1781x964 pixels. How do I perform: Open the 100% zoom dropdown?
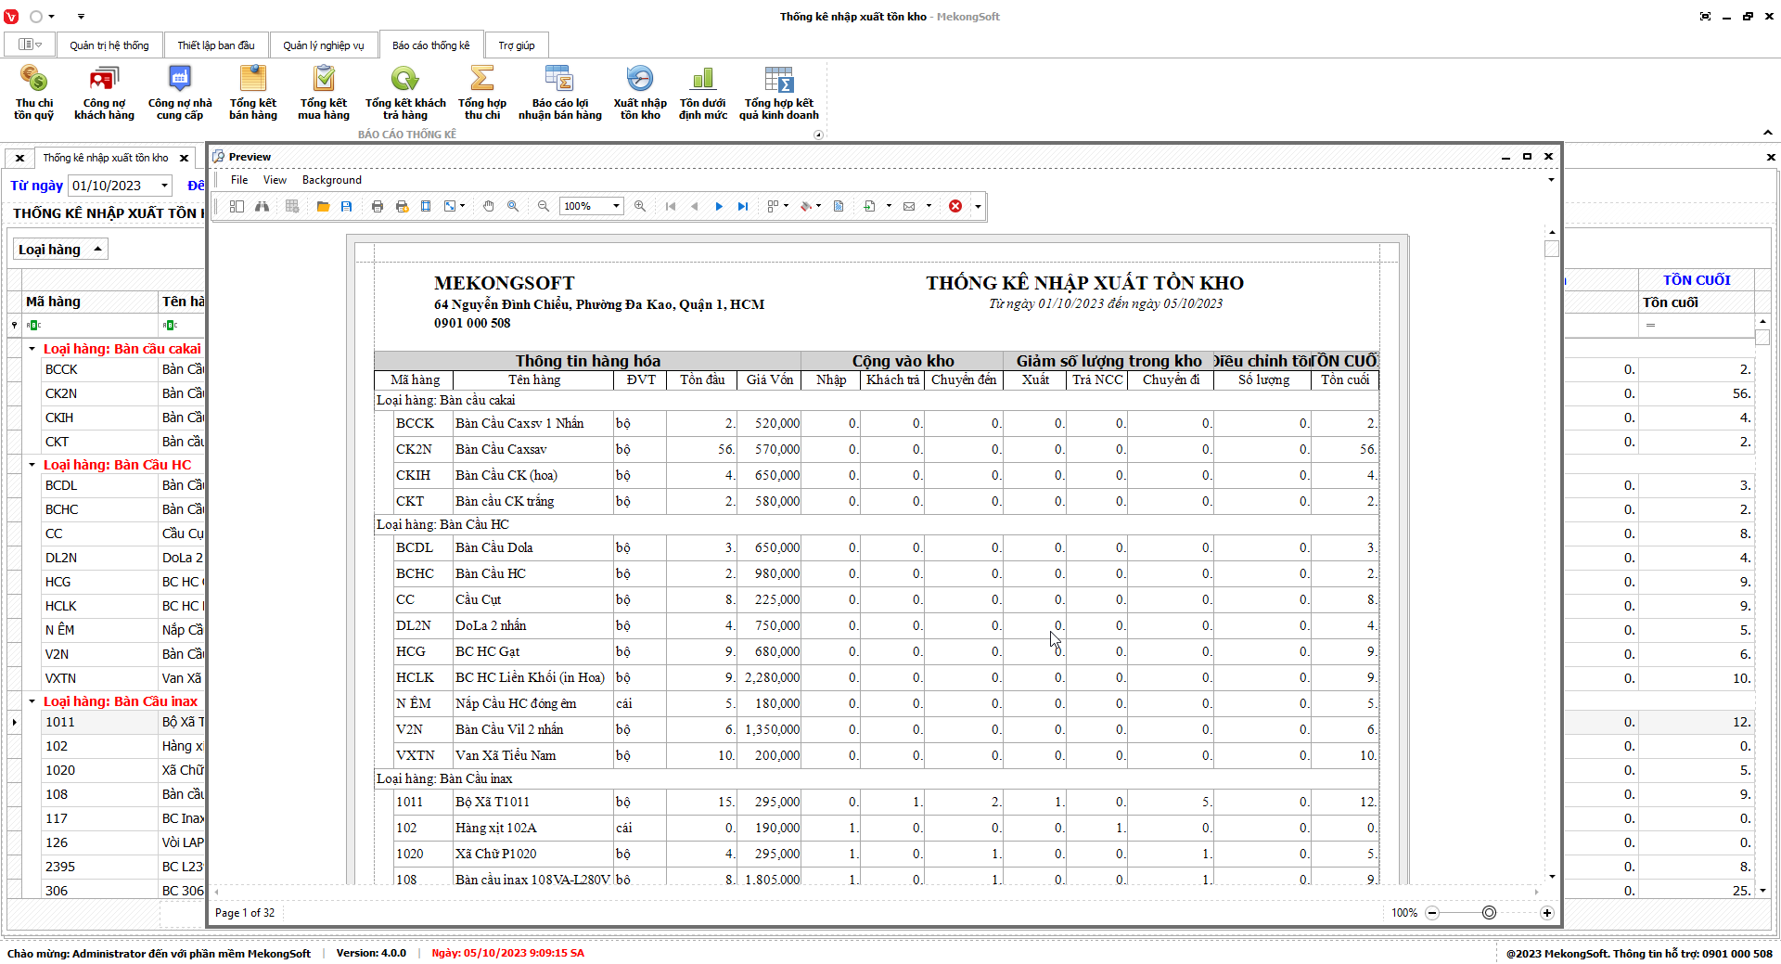click(x=616, y=206)
